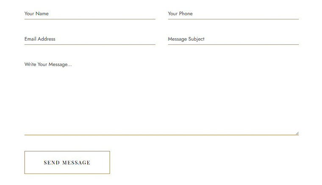Grab the message box corner resizer grip

[x=297, y=133]
